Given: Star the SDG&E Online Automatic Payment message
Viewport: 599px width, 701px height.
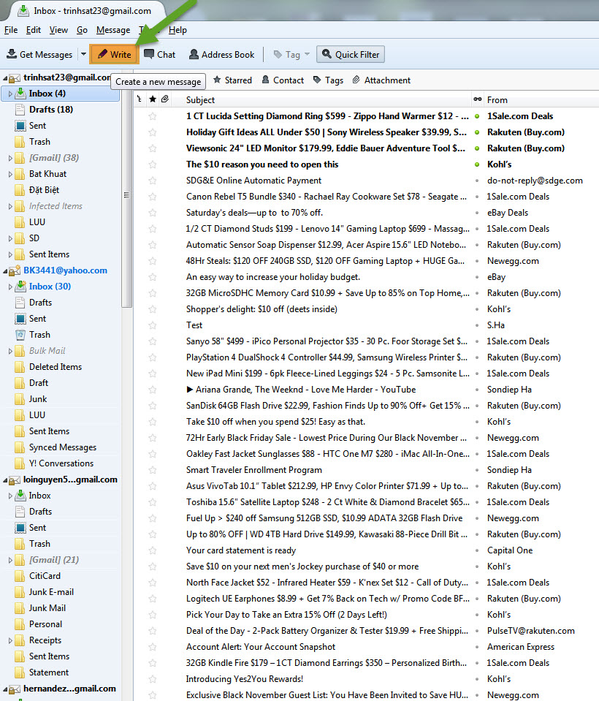Looking at the screenshot, I should (x=153, y=181).
